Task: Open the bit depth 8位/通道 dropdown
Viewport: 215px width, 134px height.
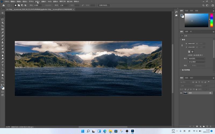Action: click(196, 62)
